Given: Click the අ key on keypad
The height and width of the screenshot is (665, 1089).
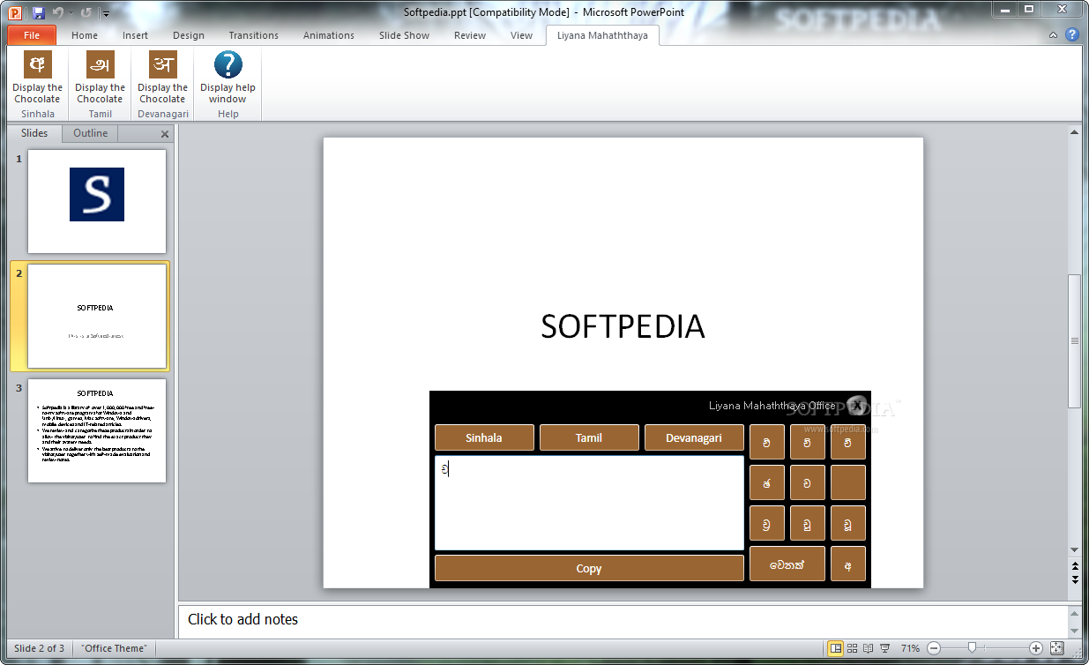Looking at the screenshot, I should [x=848, y=564].
